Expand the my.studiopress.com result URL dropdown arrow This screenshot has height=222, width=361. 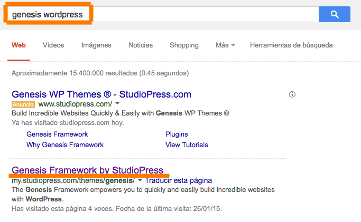[x=140, y=180]
